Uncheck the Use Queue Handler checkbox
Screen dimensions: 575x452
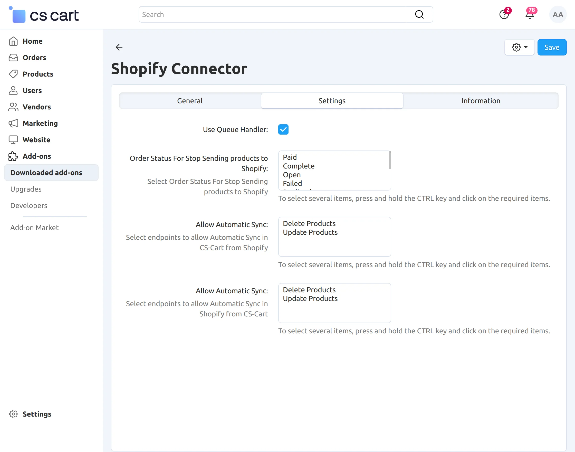pyautogui.click(x=283, y=129)
